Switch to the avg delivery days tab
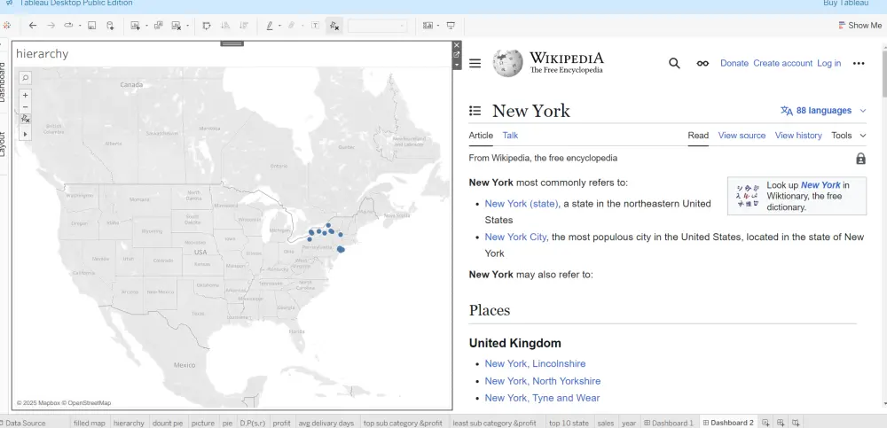Screen dimensions: 887x428 pos(326,423)
